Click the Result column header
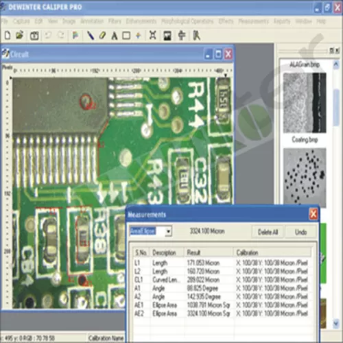The width and height of the screenshot is (343, 343). 209,252
